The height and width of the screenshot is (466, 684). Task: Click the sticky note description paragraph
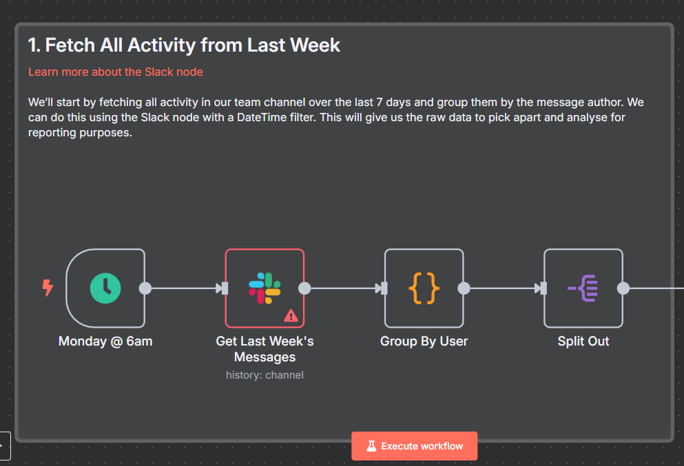coord(336,117)
